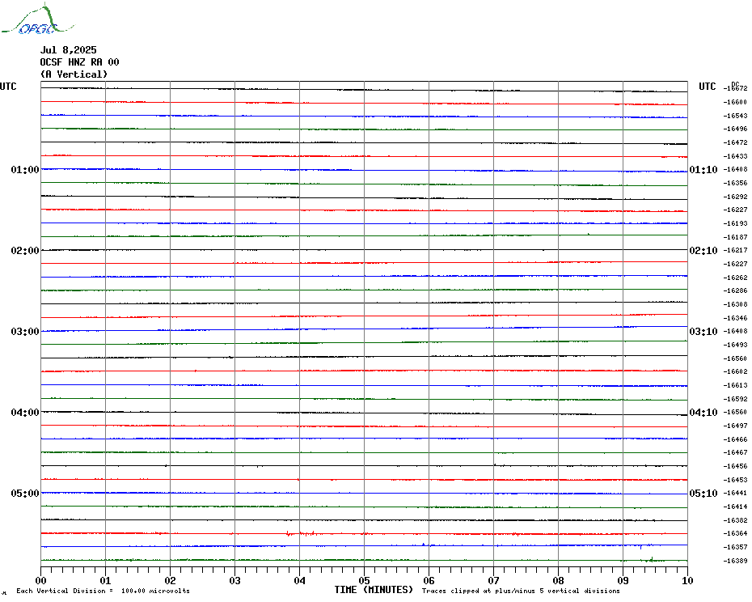752x602 pixels.
Task: Click the DC offset value -16472
Action: click(x=735, y=142)
